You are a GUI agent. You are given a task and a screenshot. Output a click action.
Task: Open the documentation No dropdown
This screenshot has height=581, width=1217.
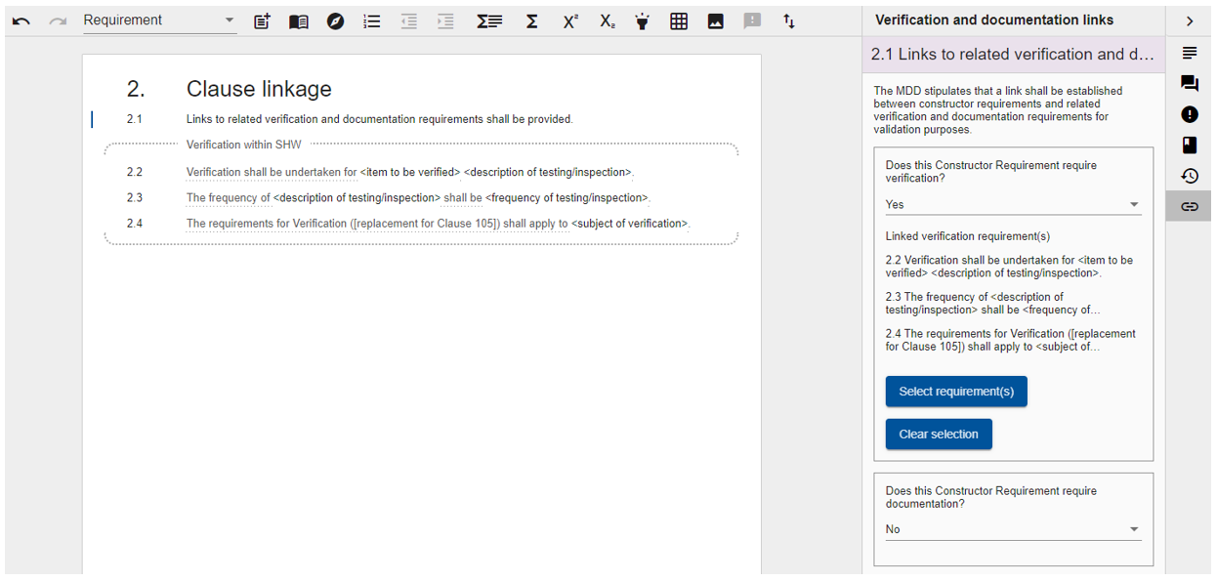point(1012,529)
